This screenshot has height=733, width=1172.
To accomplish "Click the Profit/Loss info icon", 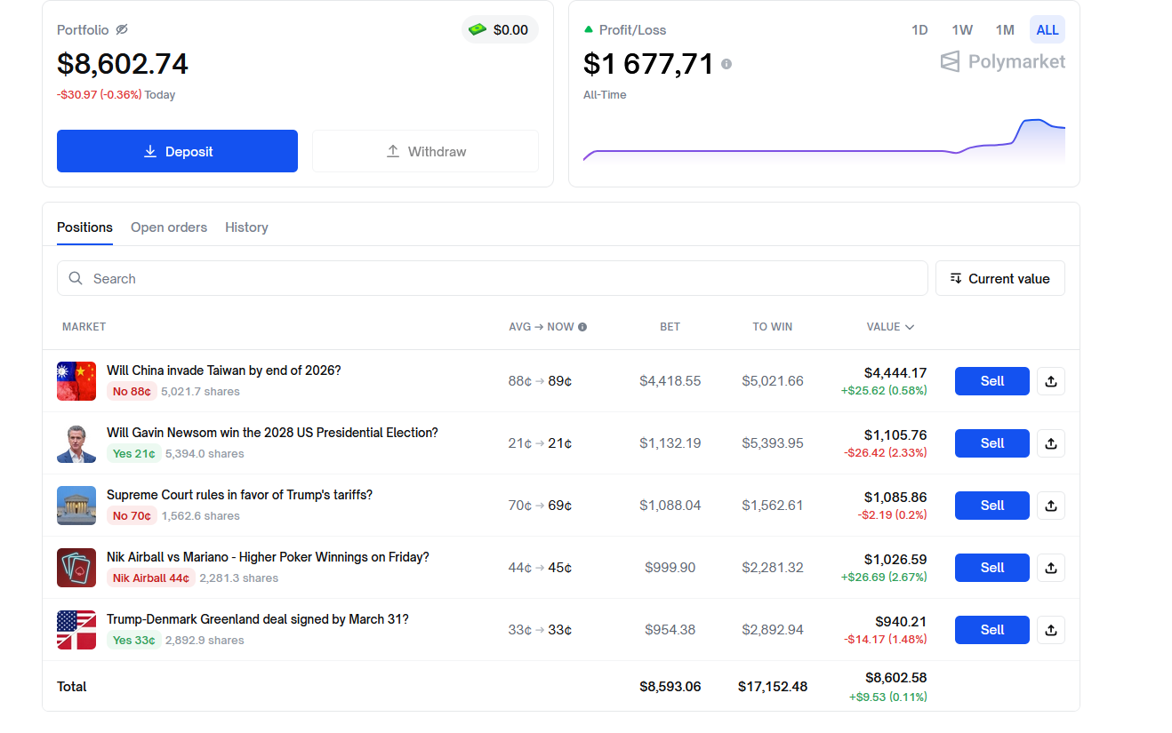I will coord(726,64).
